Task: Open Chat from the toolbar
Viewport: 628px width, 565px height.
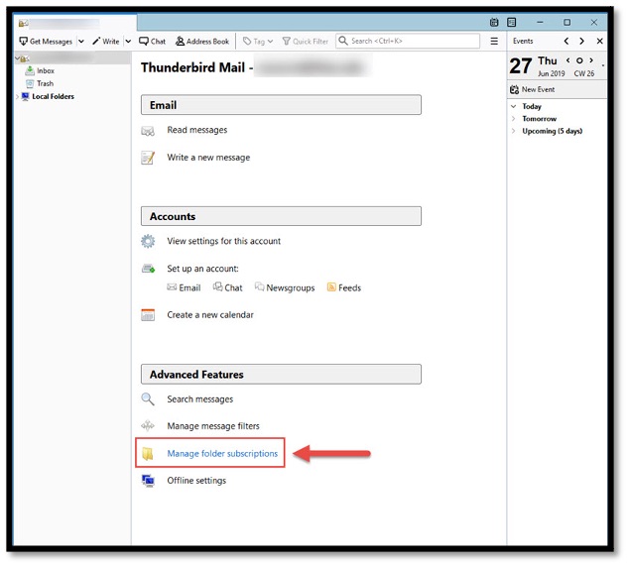Action: click(x=152, y=42)
